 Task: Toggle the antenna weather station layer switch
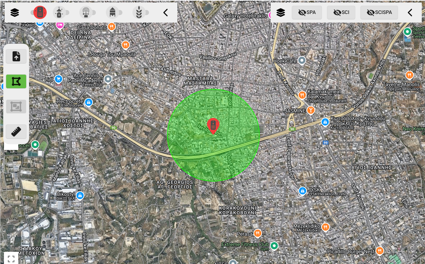(x=87, y=13)
